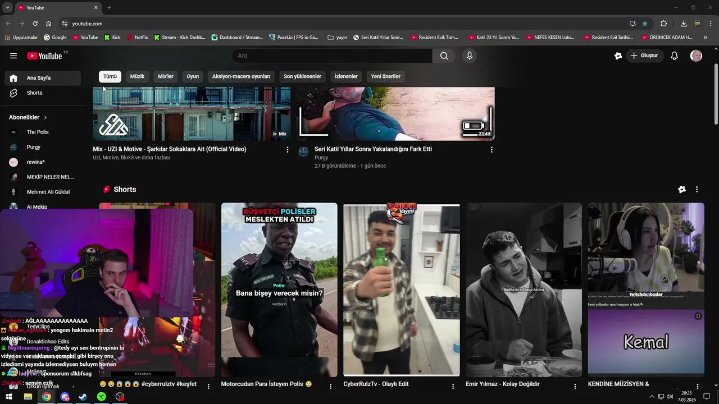Open options for Emir Yılmaz short
Image resolution: width=719 pixels, height=404 pixels.
pos(575,386)
